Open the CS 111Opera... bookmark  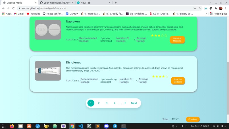click(x=160, y=14)
